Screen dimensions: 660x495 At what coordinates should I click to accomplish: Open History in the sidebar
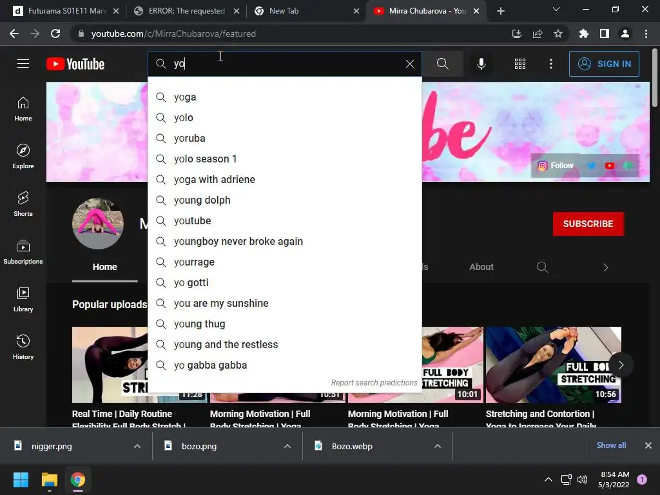[x=23, y=347]
